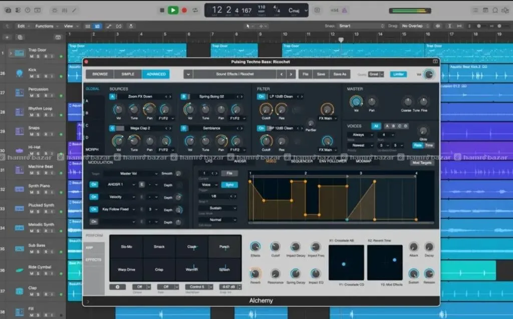Open the Editors scissors icon in the control bar
The image size is (513, 319).
click(x=75, y=10)
